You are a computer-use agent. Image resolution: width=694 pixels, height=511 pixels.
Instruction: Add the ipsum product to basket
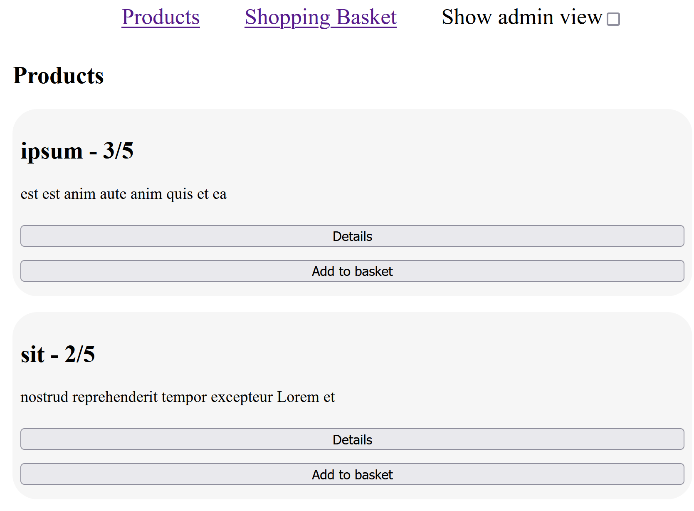click(352, 271)
